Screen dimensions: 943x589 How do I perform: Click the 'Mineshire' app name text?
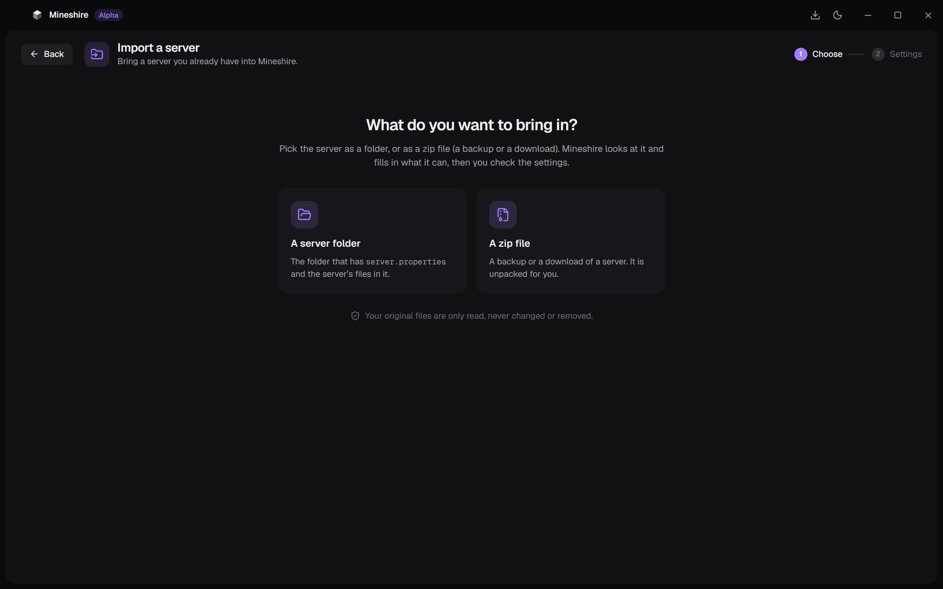(x=68, y=15)
